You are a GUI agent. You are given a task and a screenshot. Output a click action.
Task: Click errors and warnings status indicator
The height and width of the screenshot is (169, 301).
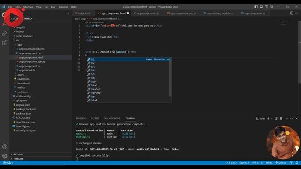pos(8,163)
